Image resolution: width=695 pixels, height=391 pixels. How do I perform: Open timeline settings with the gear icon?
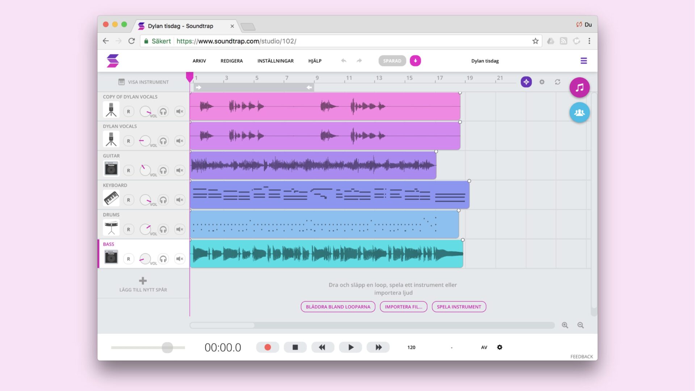[x=542, y=82]
